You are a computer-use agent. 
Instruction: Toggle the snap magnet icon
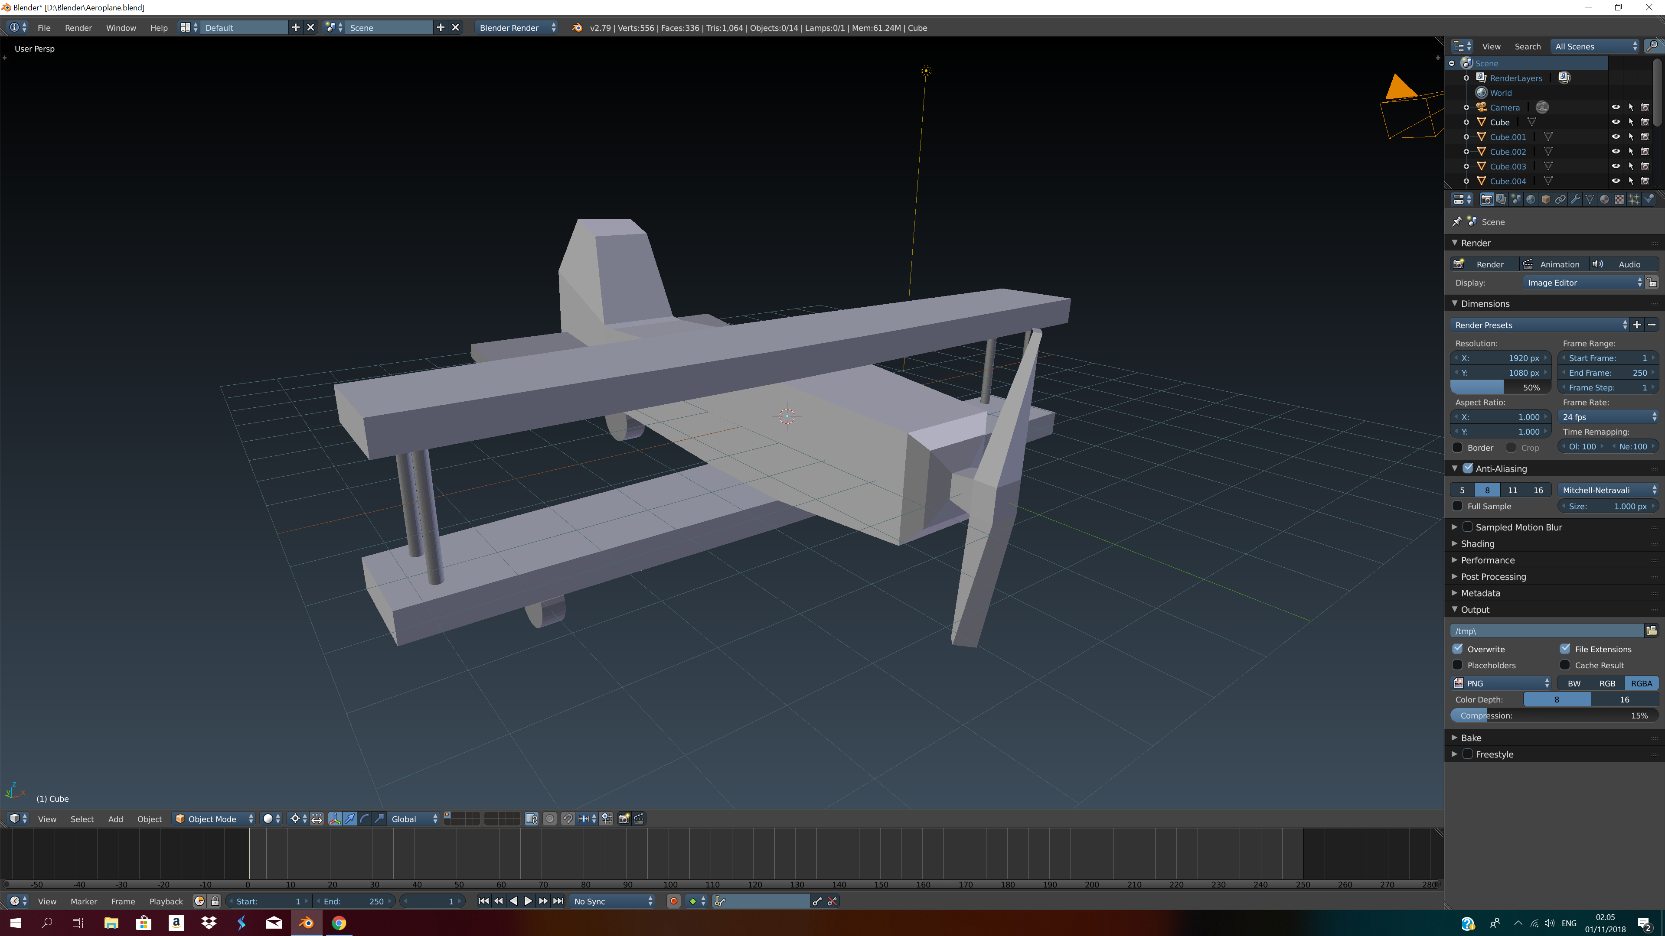[x=568, y=819]
